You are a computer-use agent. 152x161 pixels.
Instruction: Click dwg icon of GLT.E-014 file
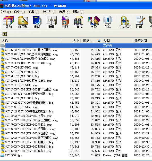[x=3, y=81]
